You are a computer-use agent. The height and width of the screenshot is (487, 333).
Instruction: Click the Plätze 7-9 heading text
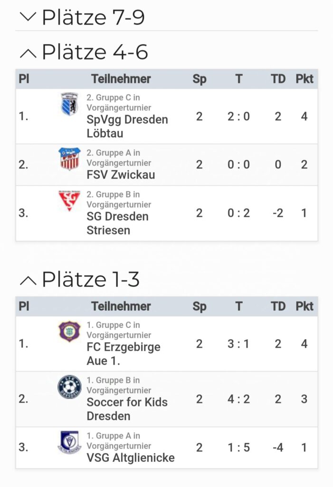click(x=93, y=18)
